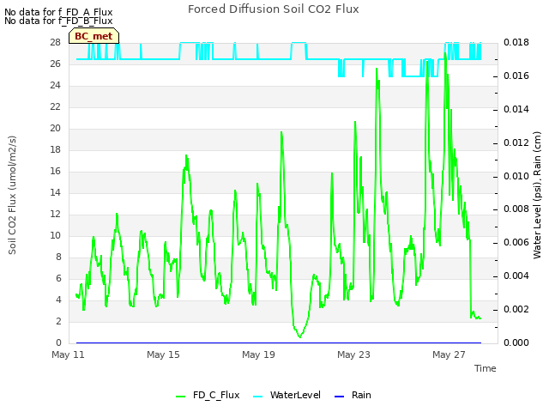Click the BC_met annotation label
549x412 pixels.
pyautogui.click(x=94, y=36)
